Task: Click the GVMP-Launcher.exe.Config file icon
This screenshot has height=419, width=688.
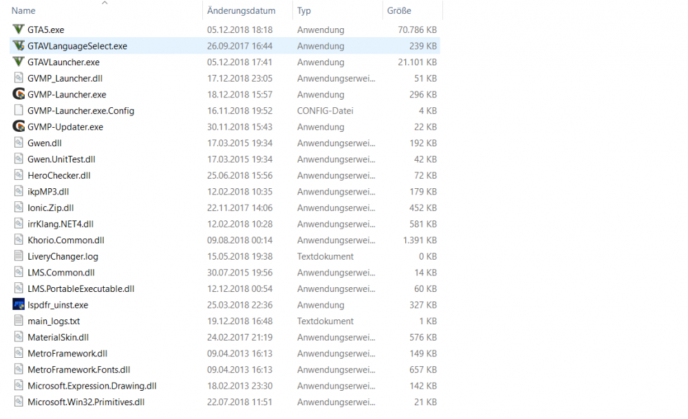Action: (x=17, y=110)
